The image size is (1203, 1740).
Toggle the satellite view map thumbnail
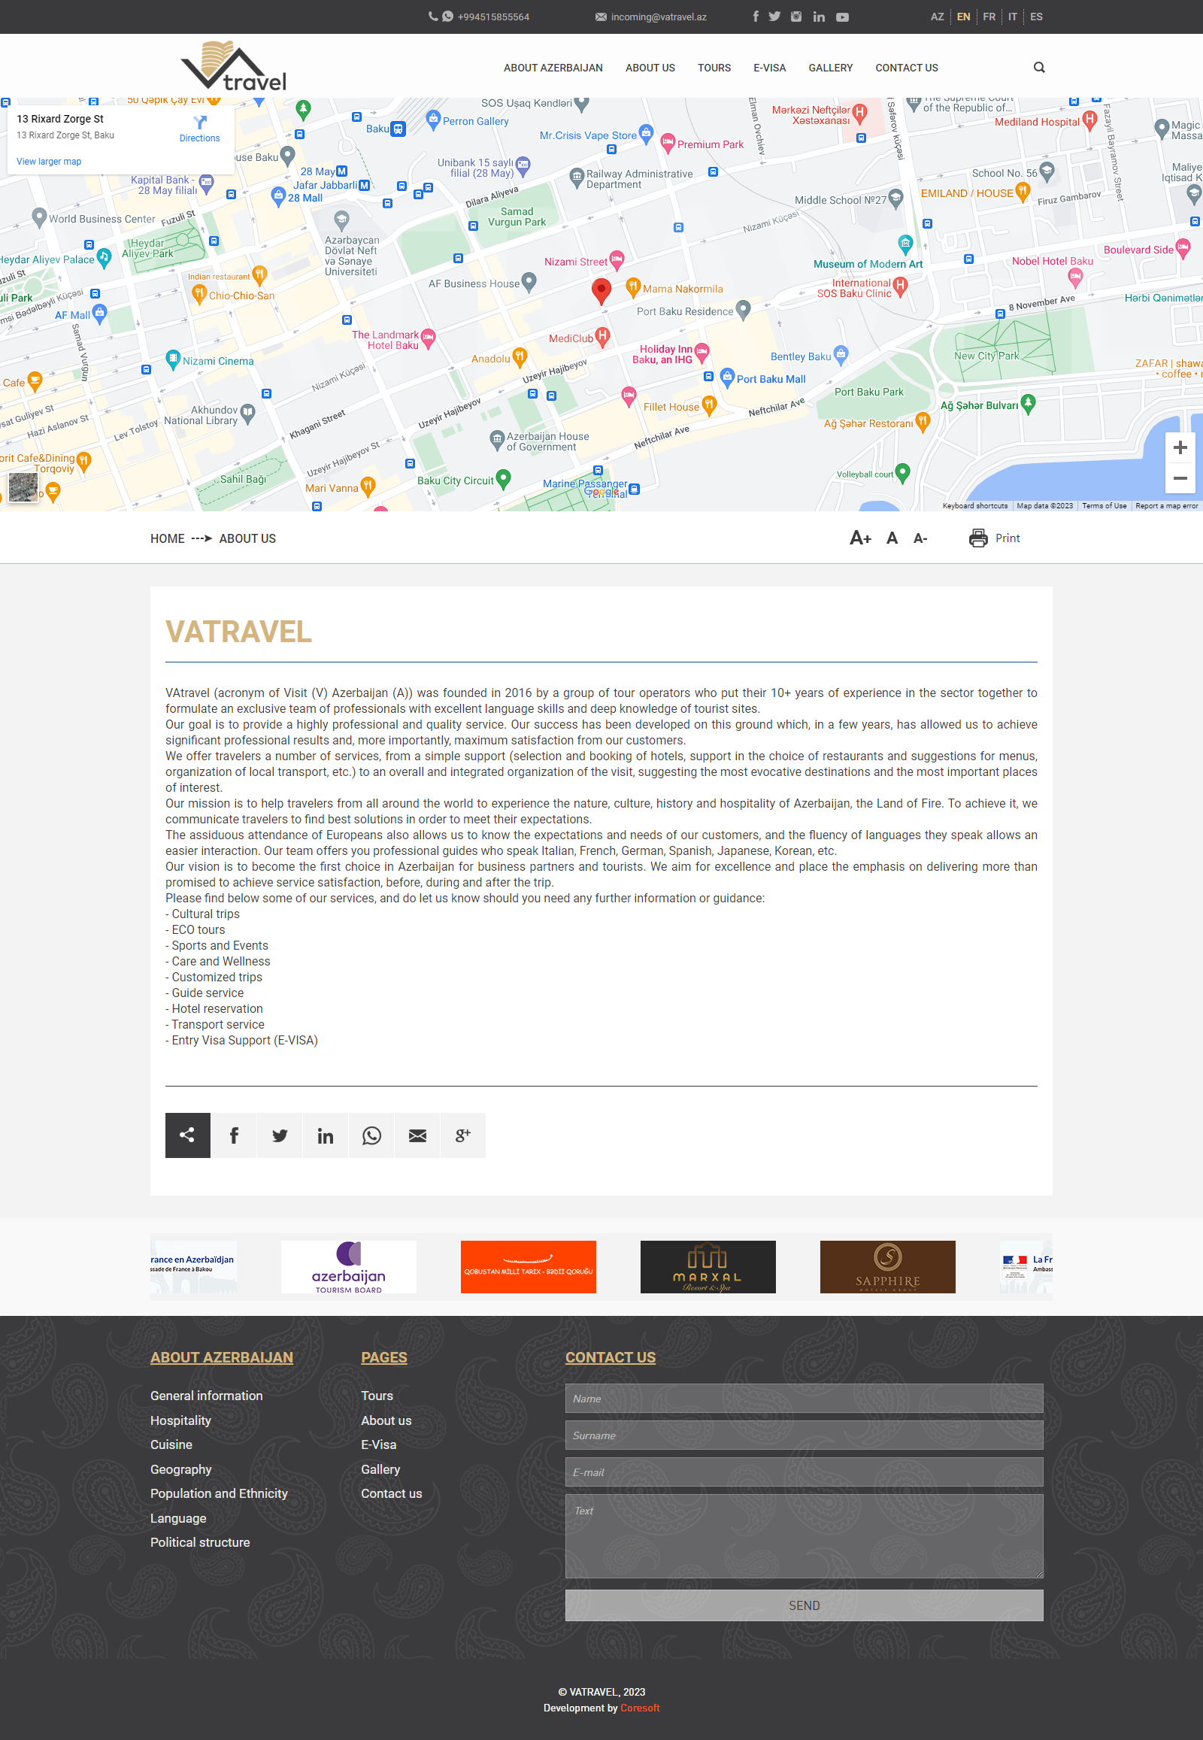point(23,487)
